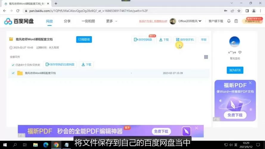Click the 全部文件 breadcrumb

15,57
